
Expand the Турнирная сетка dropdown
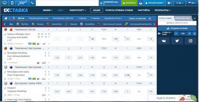click(113, 18)
